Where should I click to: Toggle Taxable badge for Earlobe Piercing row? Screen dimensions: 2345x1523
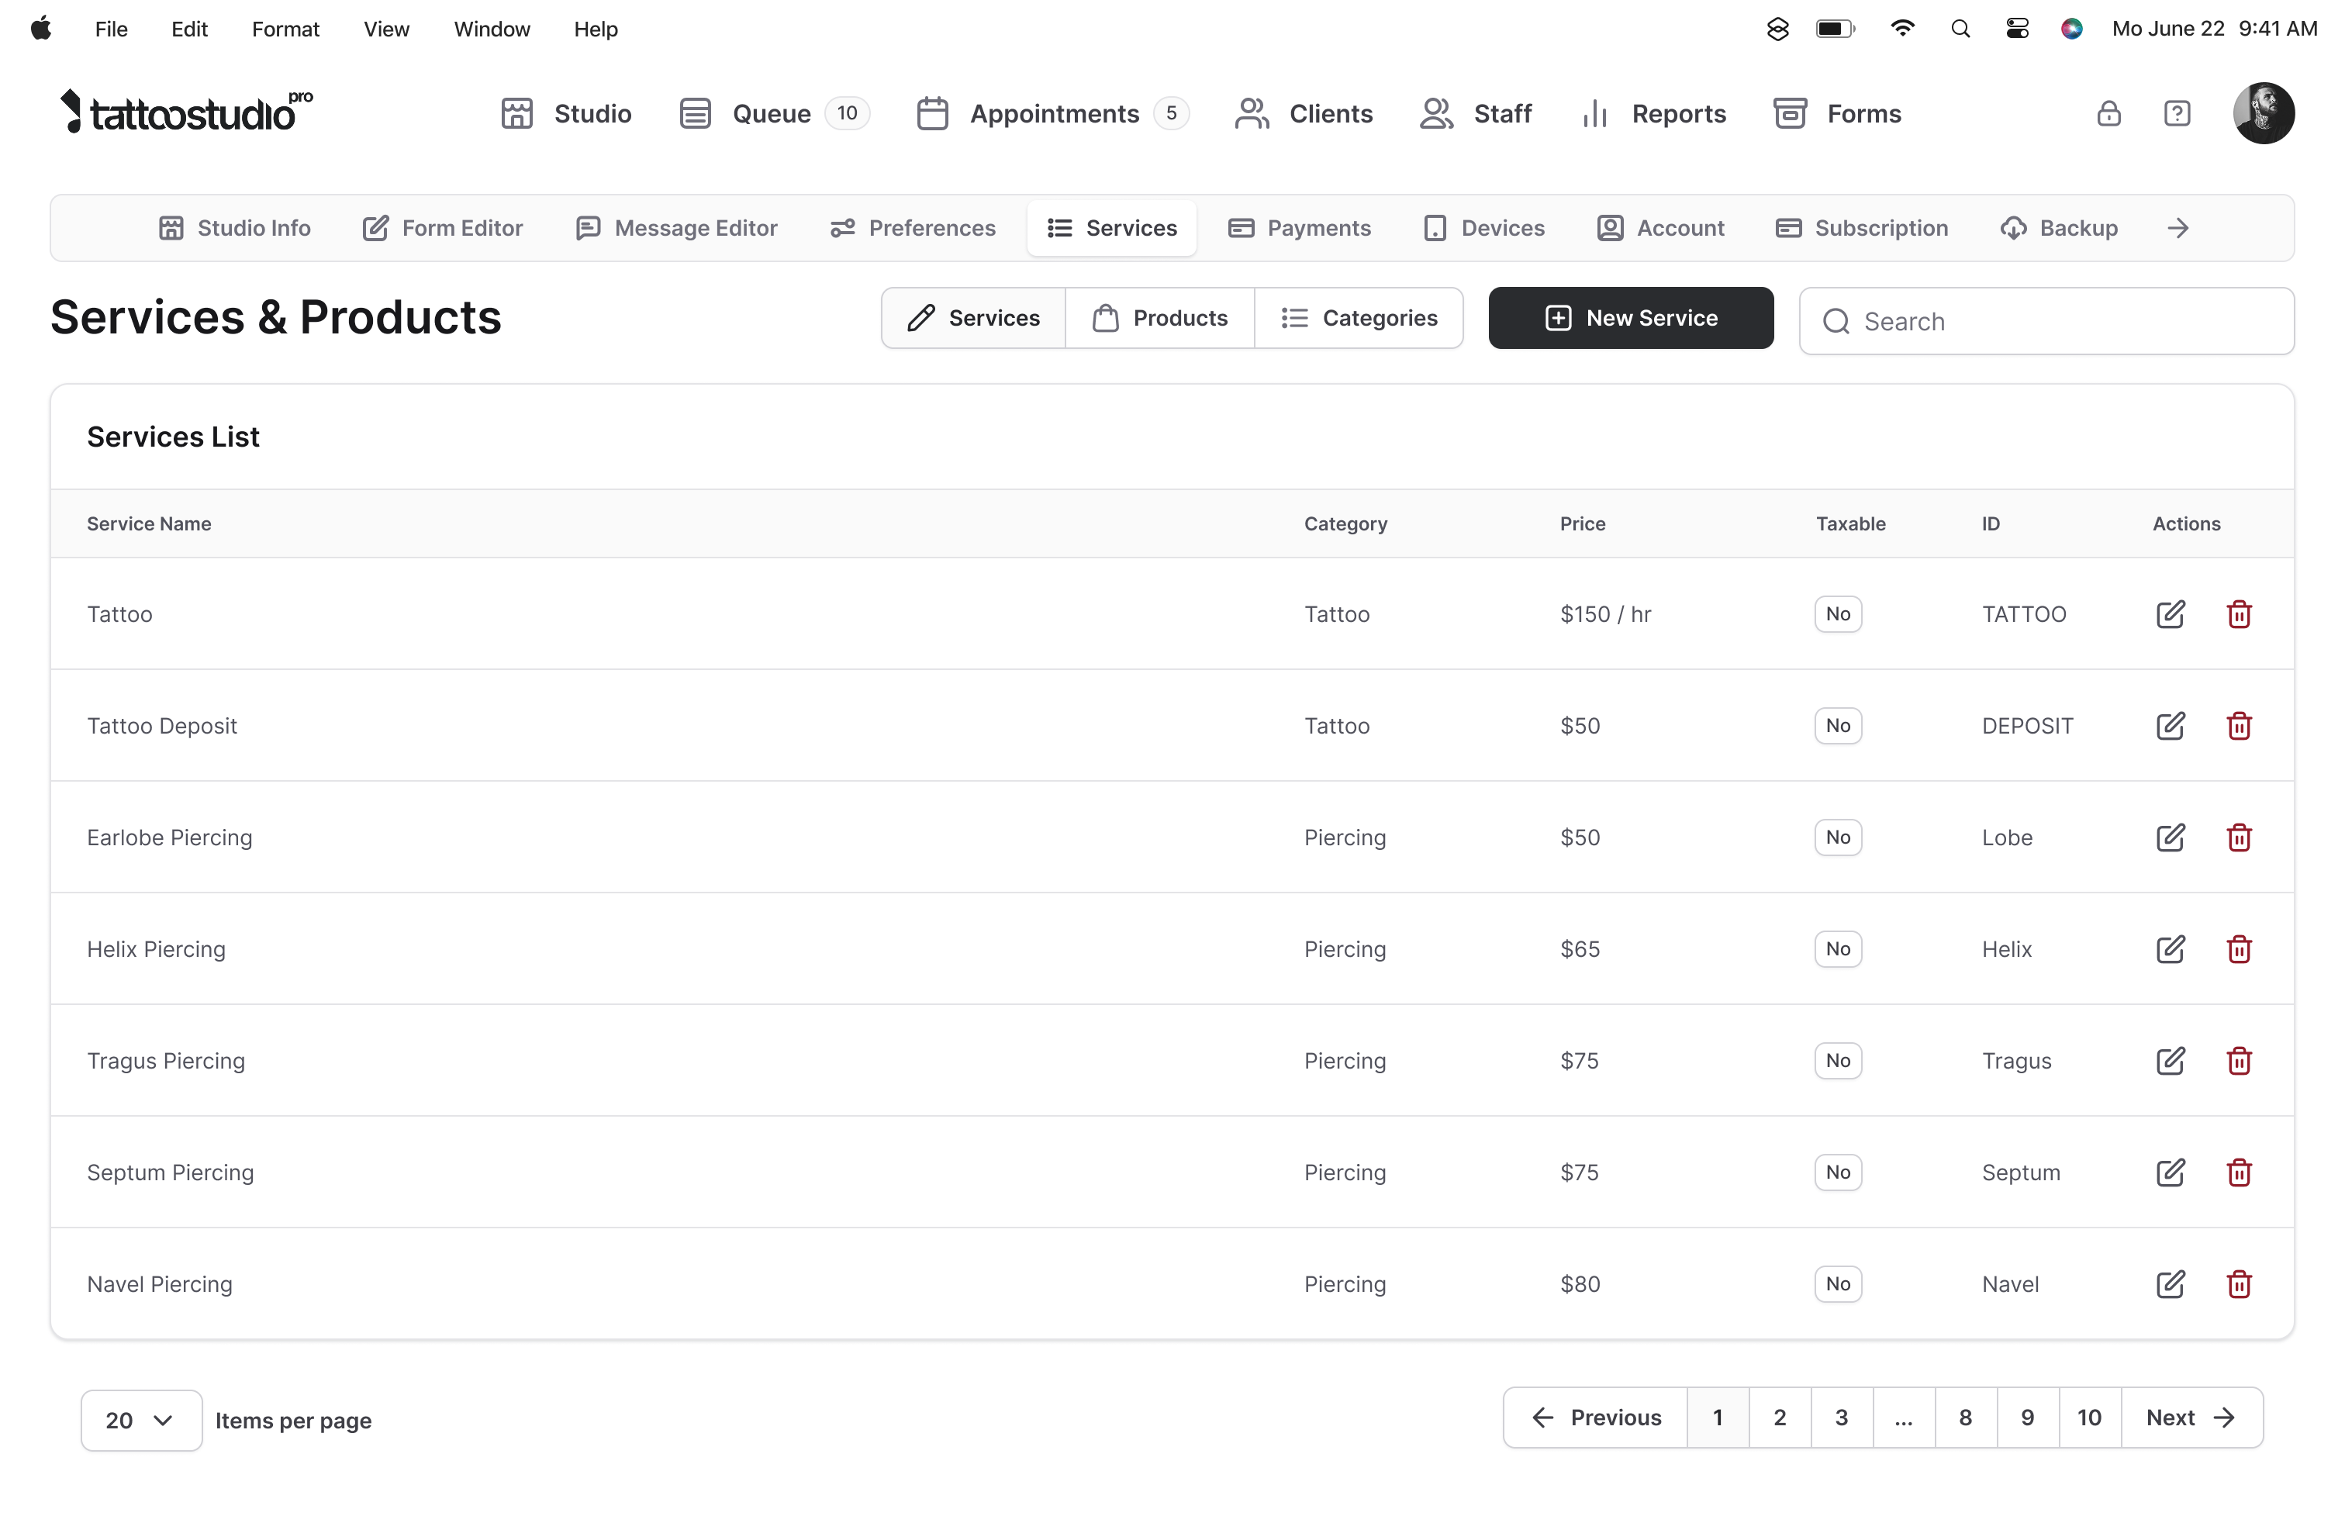point(1838,837)
